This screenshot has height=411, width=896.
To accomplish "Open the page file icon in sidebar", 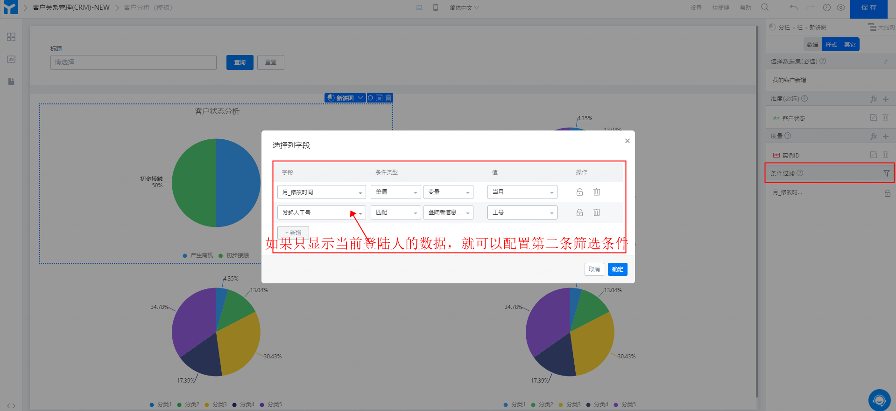I will point(11,82).
